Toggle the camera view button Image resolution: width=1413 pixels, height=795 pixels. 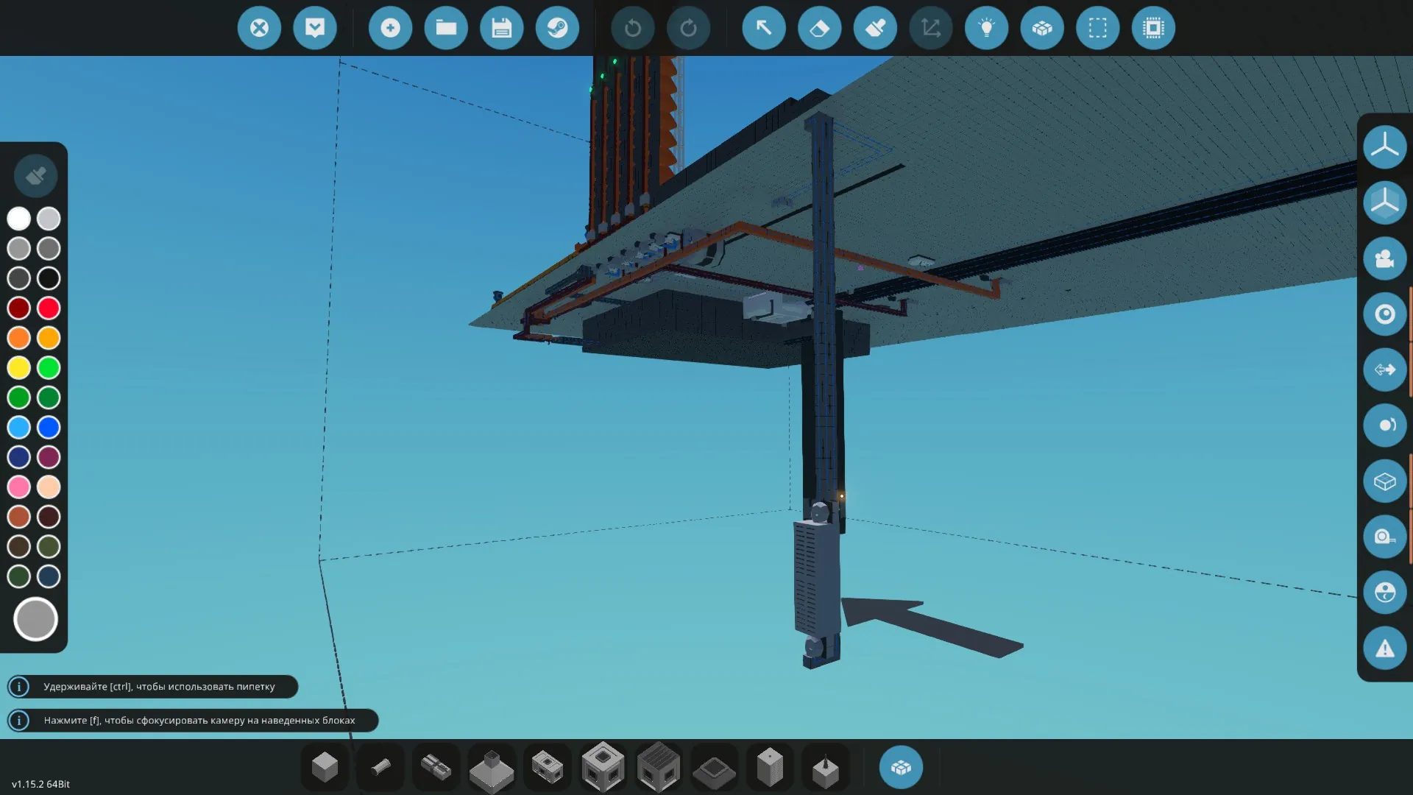tap(1384, 258)
